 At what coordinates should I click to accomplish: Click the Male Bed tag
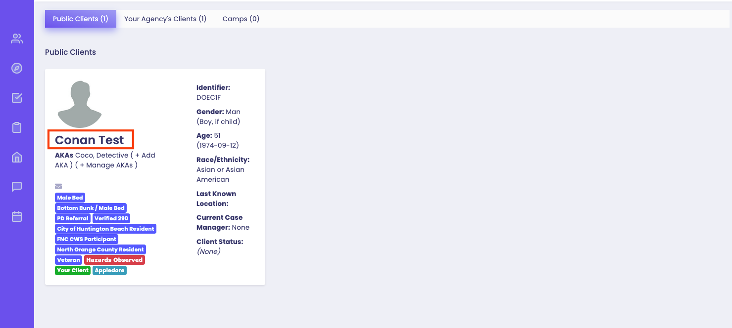[x=70, y=198]
